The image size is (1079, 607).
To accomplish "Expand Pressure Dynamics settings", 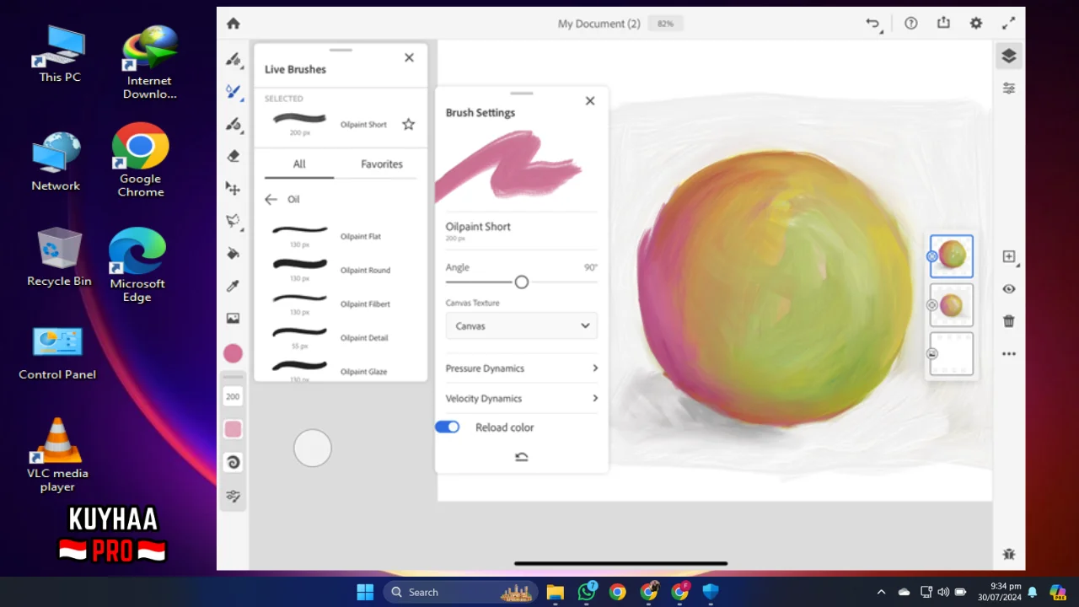I will (521, 368).
